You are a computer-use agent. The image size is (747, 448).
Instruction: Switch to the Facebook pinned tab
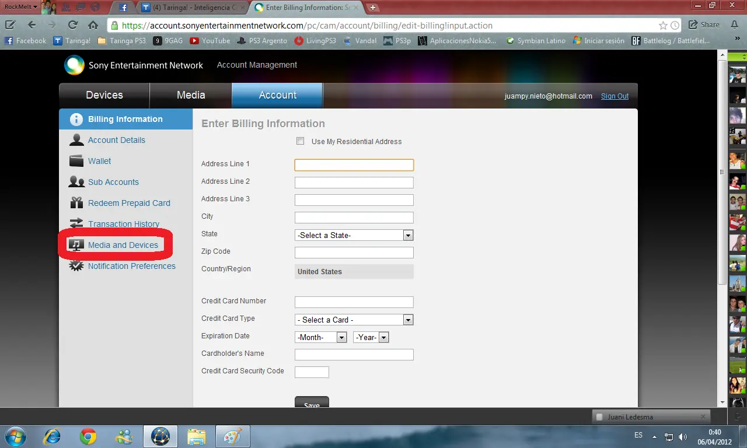coord(123,8)
